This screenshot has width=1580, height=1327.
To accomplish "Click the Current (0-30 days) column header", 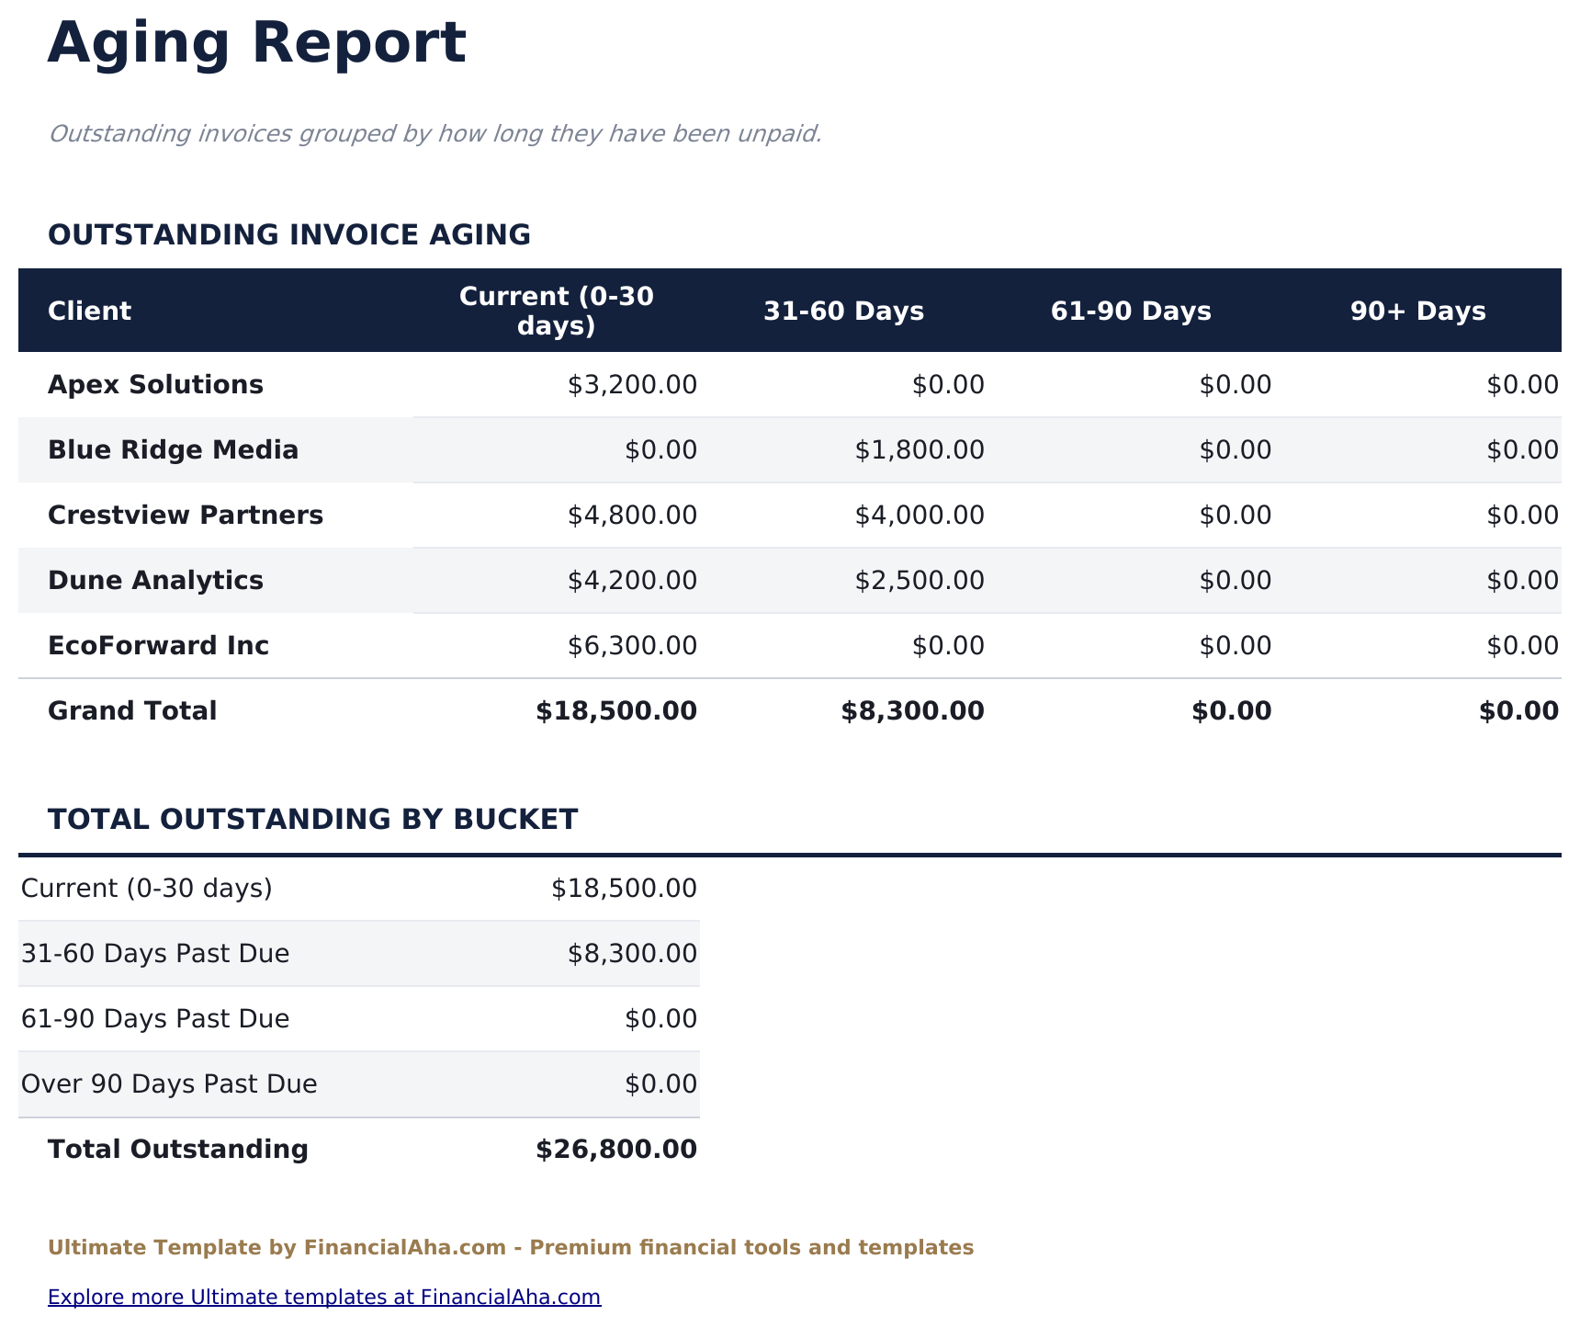I will 557,311.
